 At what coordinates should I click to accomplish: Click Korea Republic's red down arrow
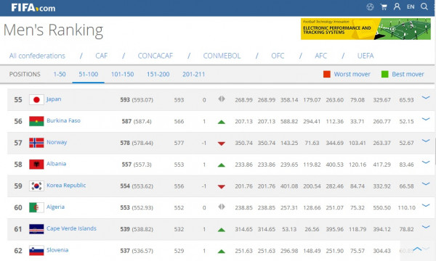tap(222, 186)
